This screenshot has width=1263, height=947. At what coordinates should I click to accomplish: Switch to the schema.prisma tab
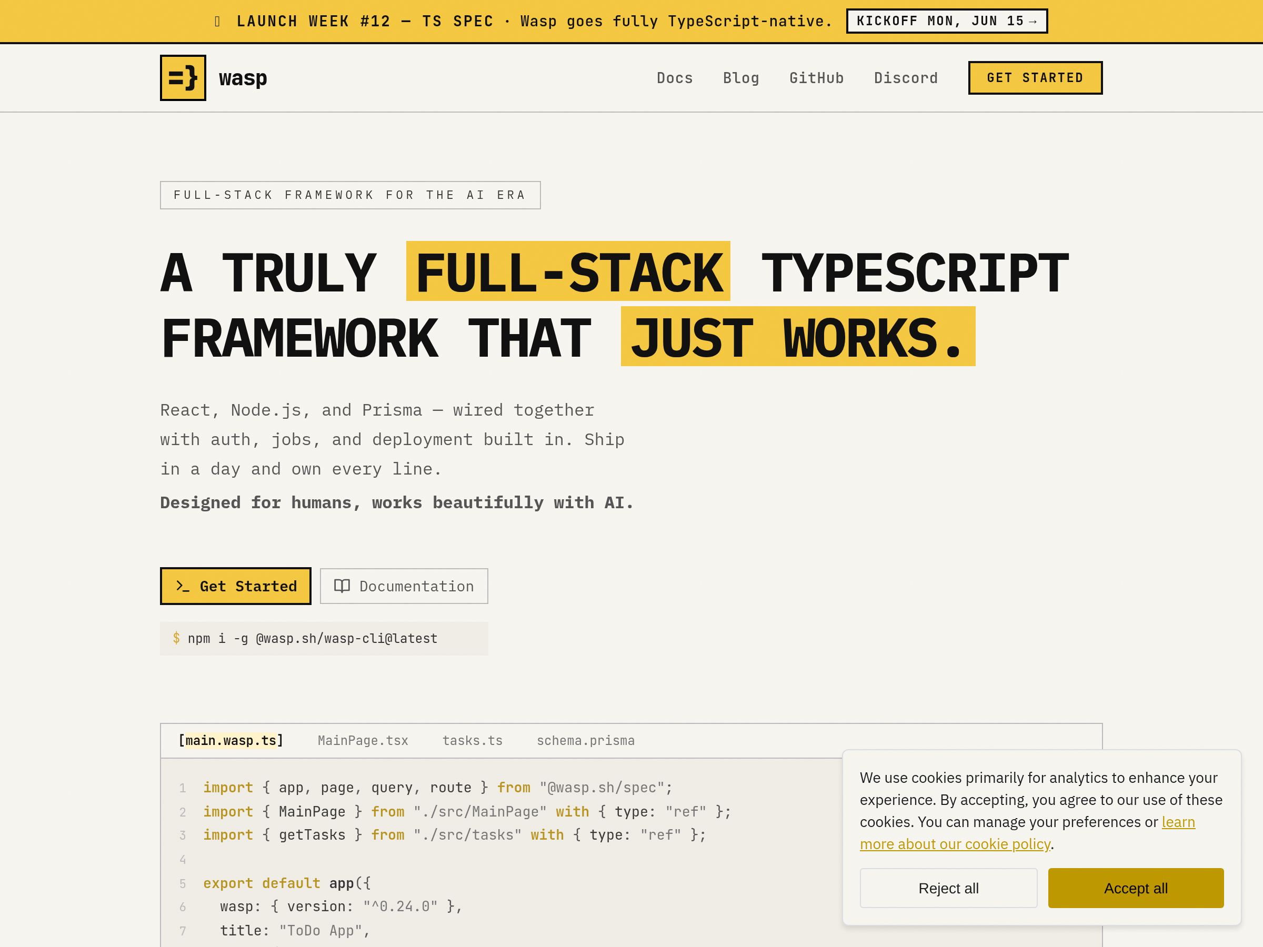tap(585, 740)
